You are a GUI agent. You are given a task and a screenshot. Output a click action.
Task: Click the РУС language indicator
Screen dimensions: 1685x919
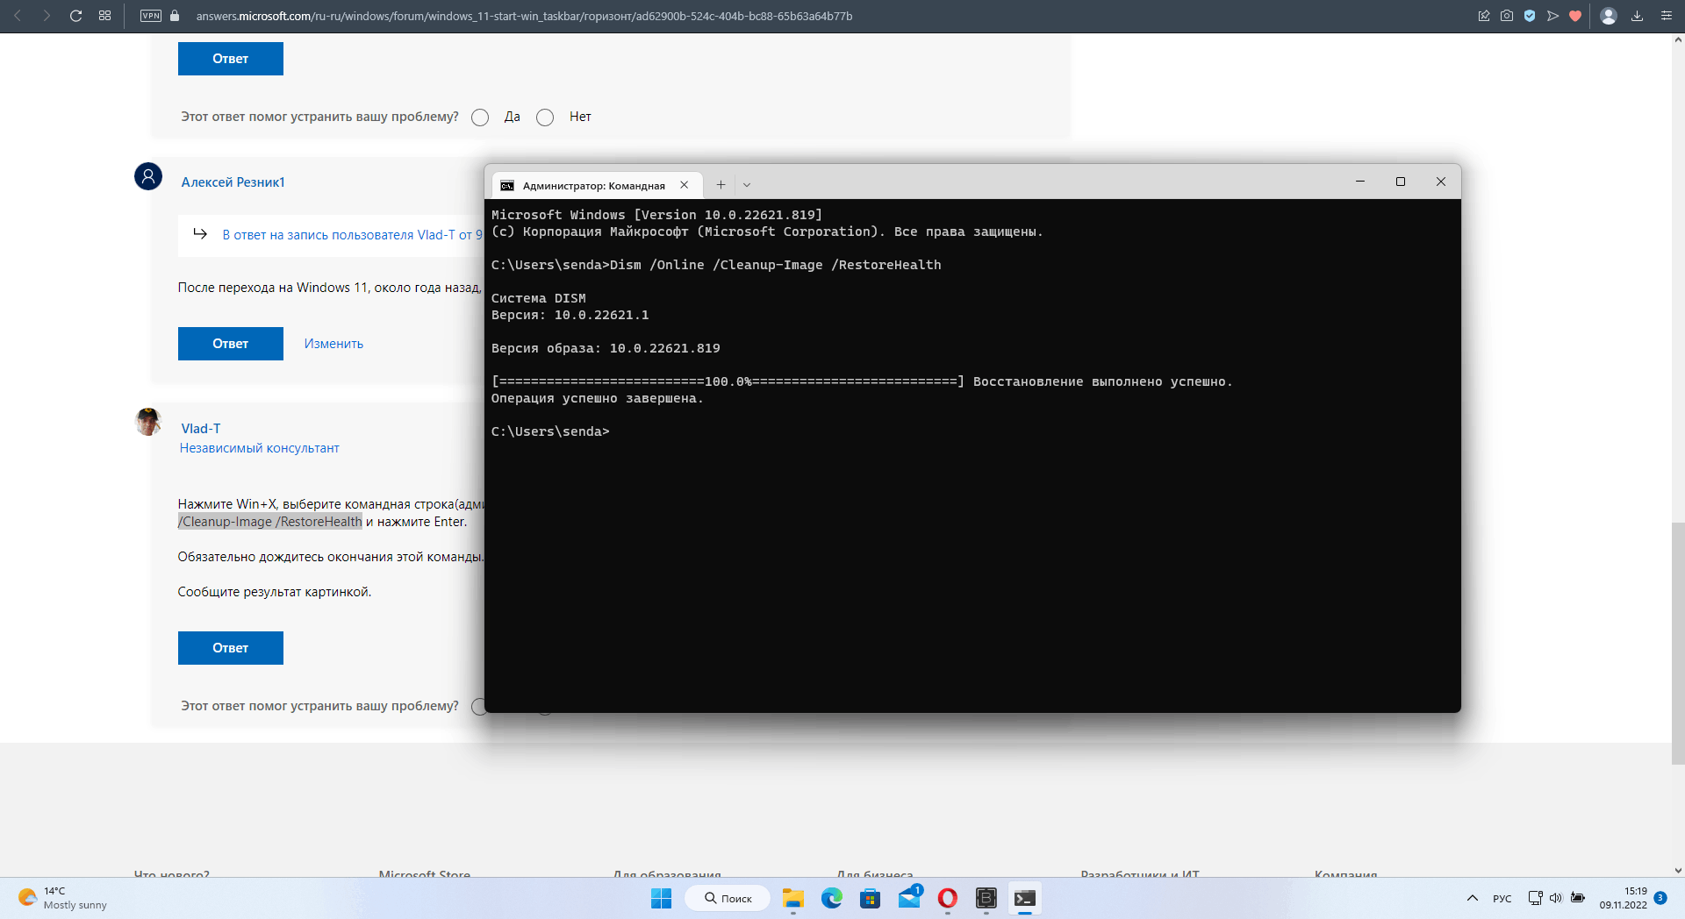click(x=1502, y=898)
